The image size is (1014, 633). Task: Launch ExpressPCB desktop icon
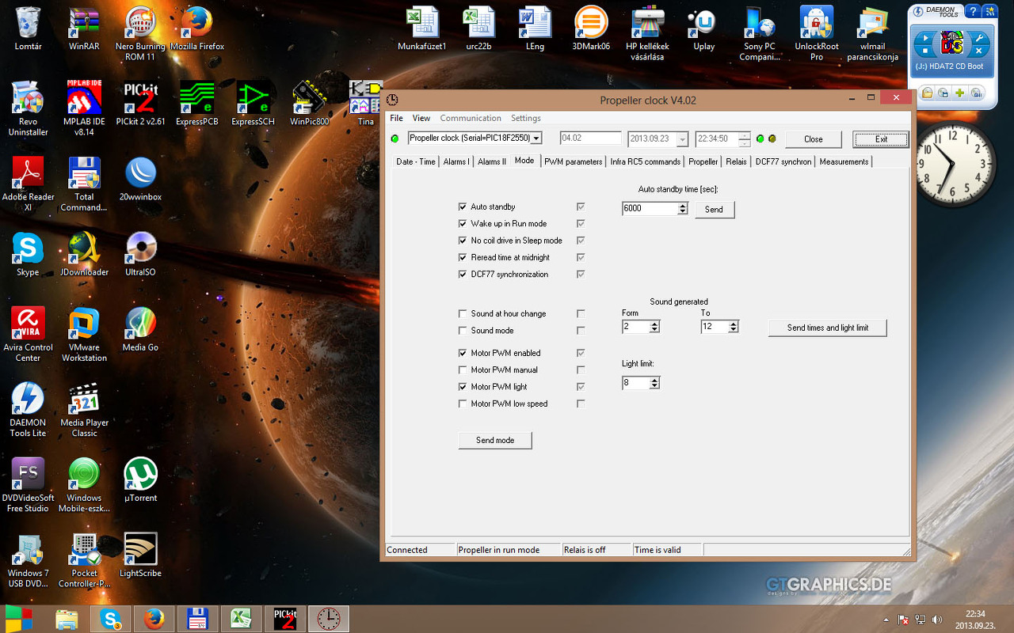click(197, 101)
